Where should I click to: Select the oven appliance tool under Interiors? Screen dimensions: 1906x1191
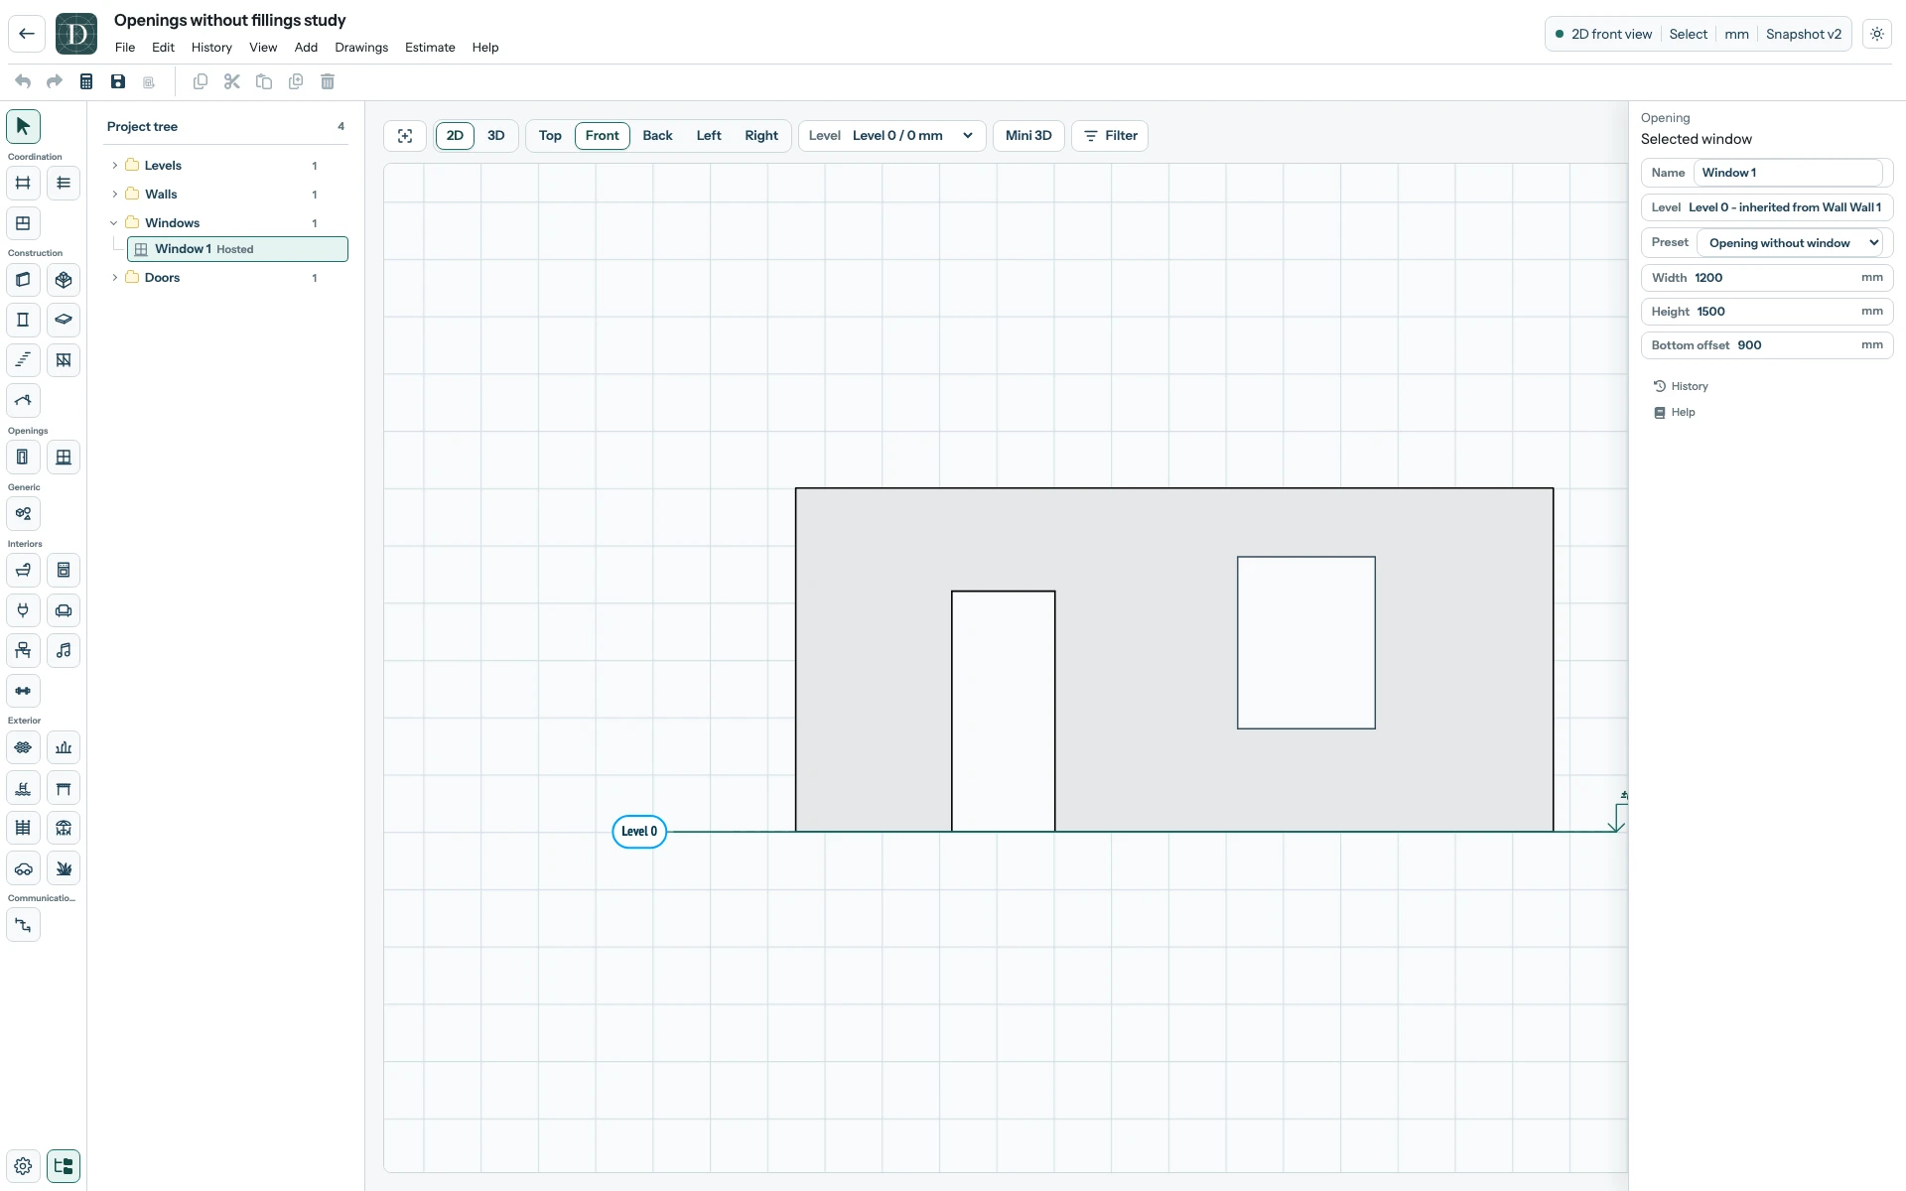[64, 571]
